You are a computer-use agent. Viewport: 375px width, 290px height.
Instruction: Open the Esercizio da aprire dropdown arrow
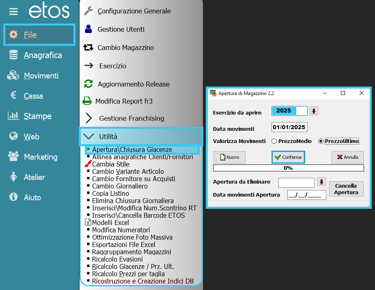click(x=314, y=111)
